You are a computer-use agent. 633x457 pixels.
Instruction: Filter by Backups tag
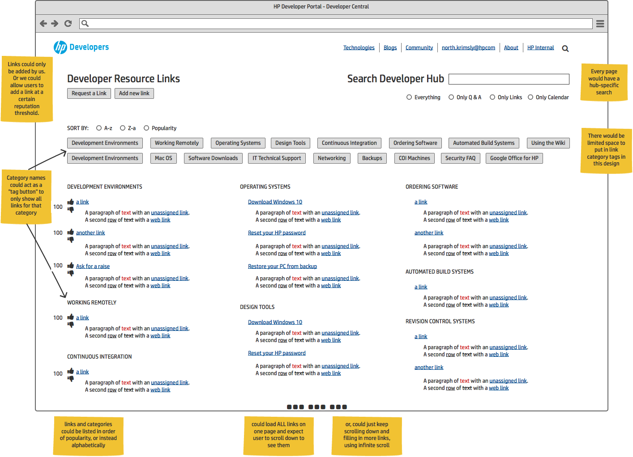pyautogui.click(x=372, y=158)
